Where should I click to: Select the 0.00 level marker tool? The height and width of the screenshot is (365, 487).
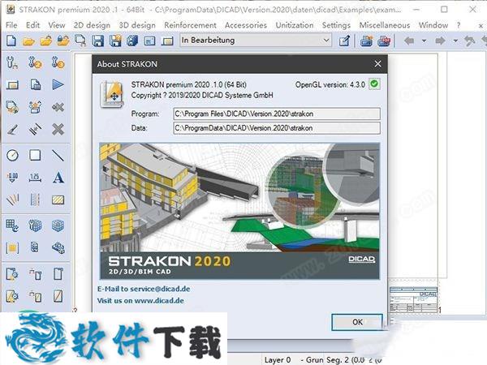click(12, 178)
